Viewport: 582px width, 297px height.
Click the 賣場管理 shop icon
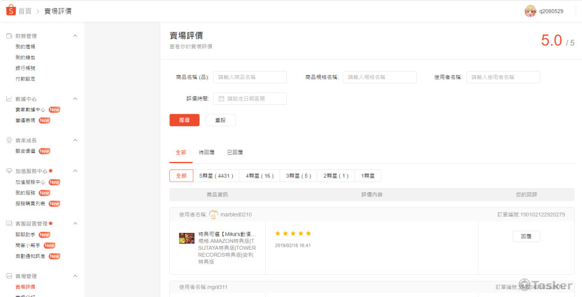(9, 276)
